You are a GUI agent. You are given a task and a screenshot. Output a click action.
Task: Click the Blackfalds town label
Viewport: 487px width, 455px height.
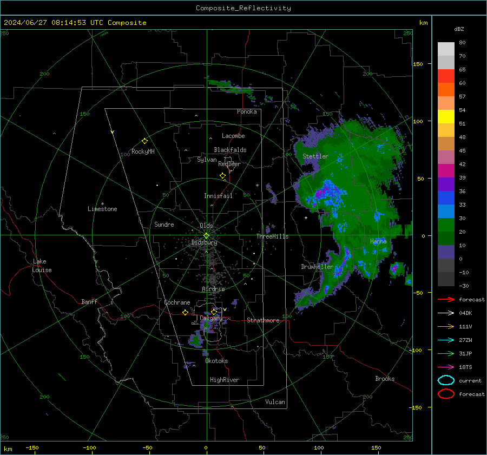(x=230, y=150)
